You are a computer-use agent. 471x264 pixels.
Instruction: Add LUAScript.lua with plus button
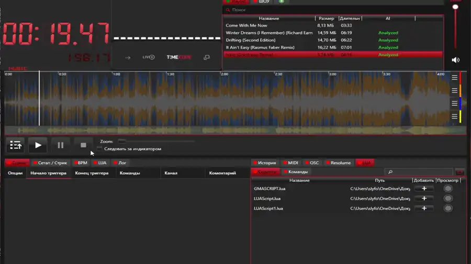[x=424, y=198]
